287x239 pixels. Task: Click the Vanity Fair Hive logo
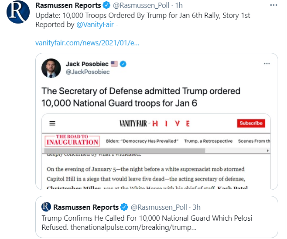pos(154,123)
